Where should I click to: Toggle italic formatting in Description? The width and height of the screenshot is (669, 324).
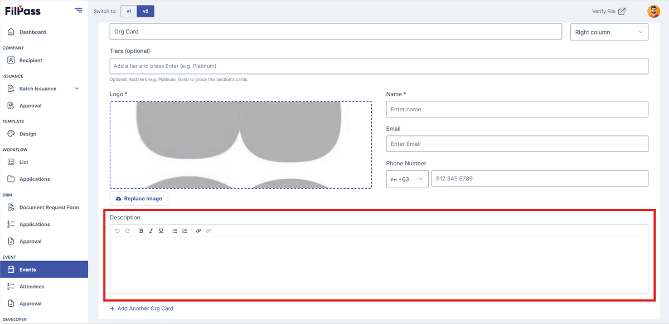(151, 230)
